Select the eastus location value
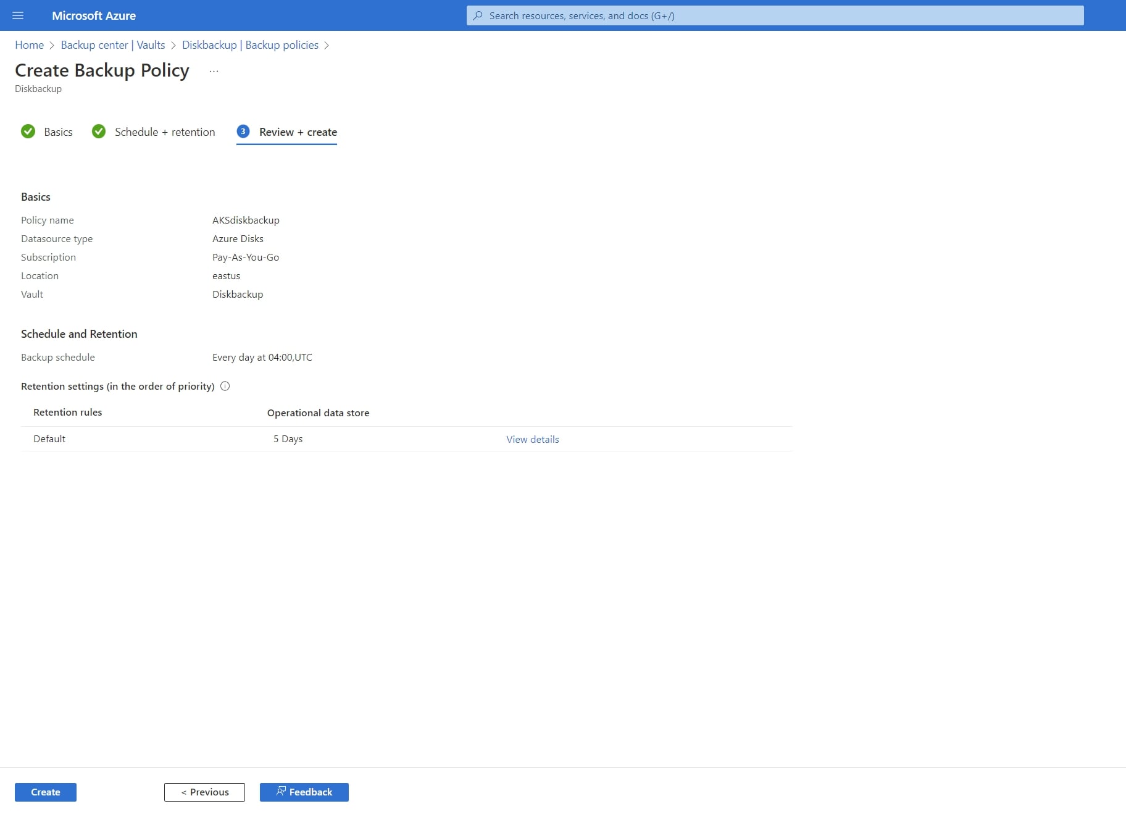Screen dimensions: 1126x822 pyautogui.click(x=226, y=275)
